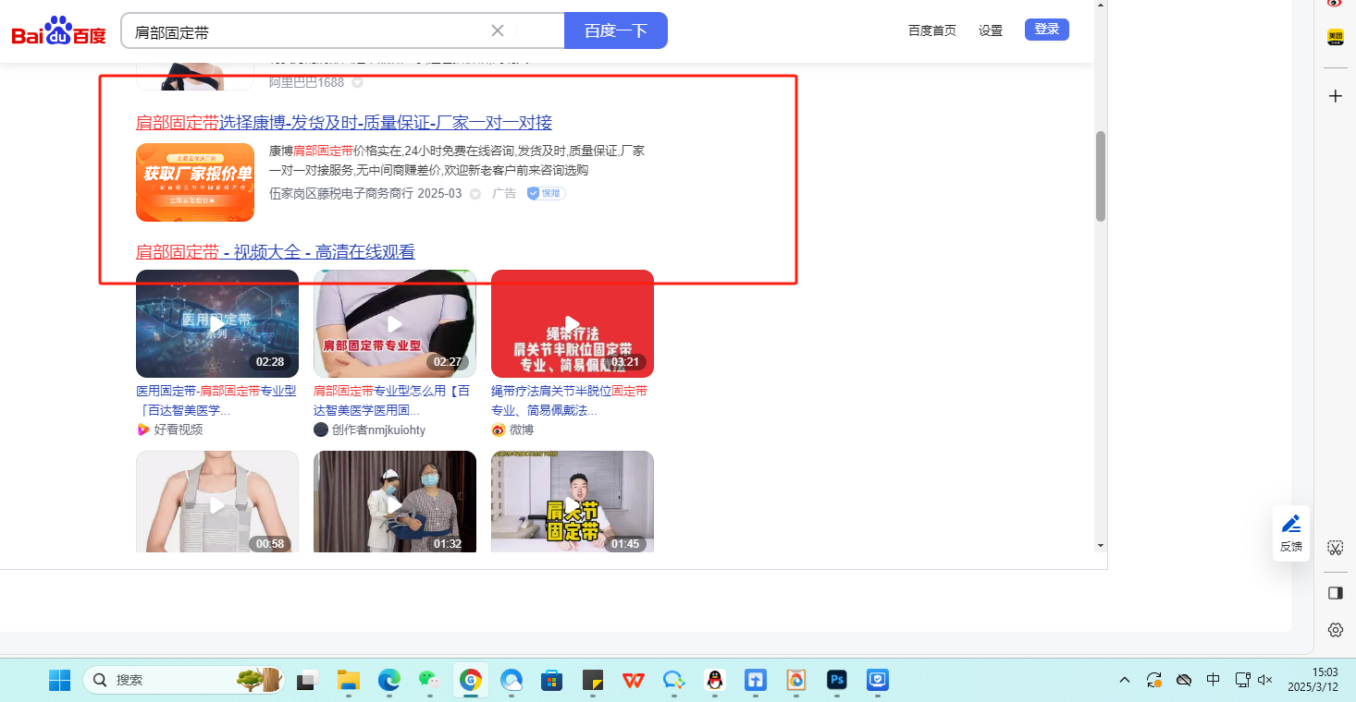Toggle the sidebar panel layout icon

(x=1335, y=593)
